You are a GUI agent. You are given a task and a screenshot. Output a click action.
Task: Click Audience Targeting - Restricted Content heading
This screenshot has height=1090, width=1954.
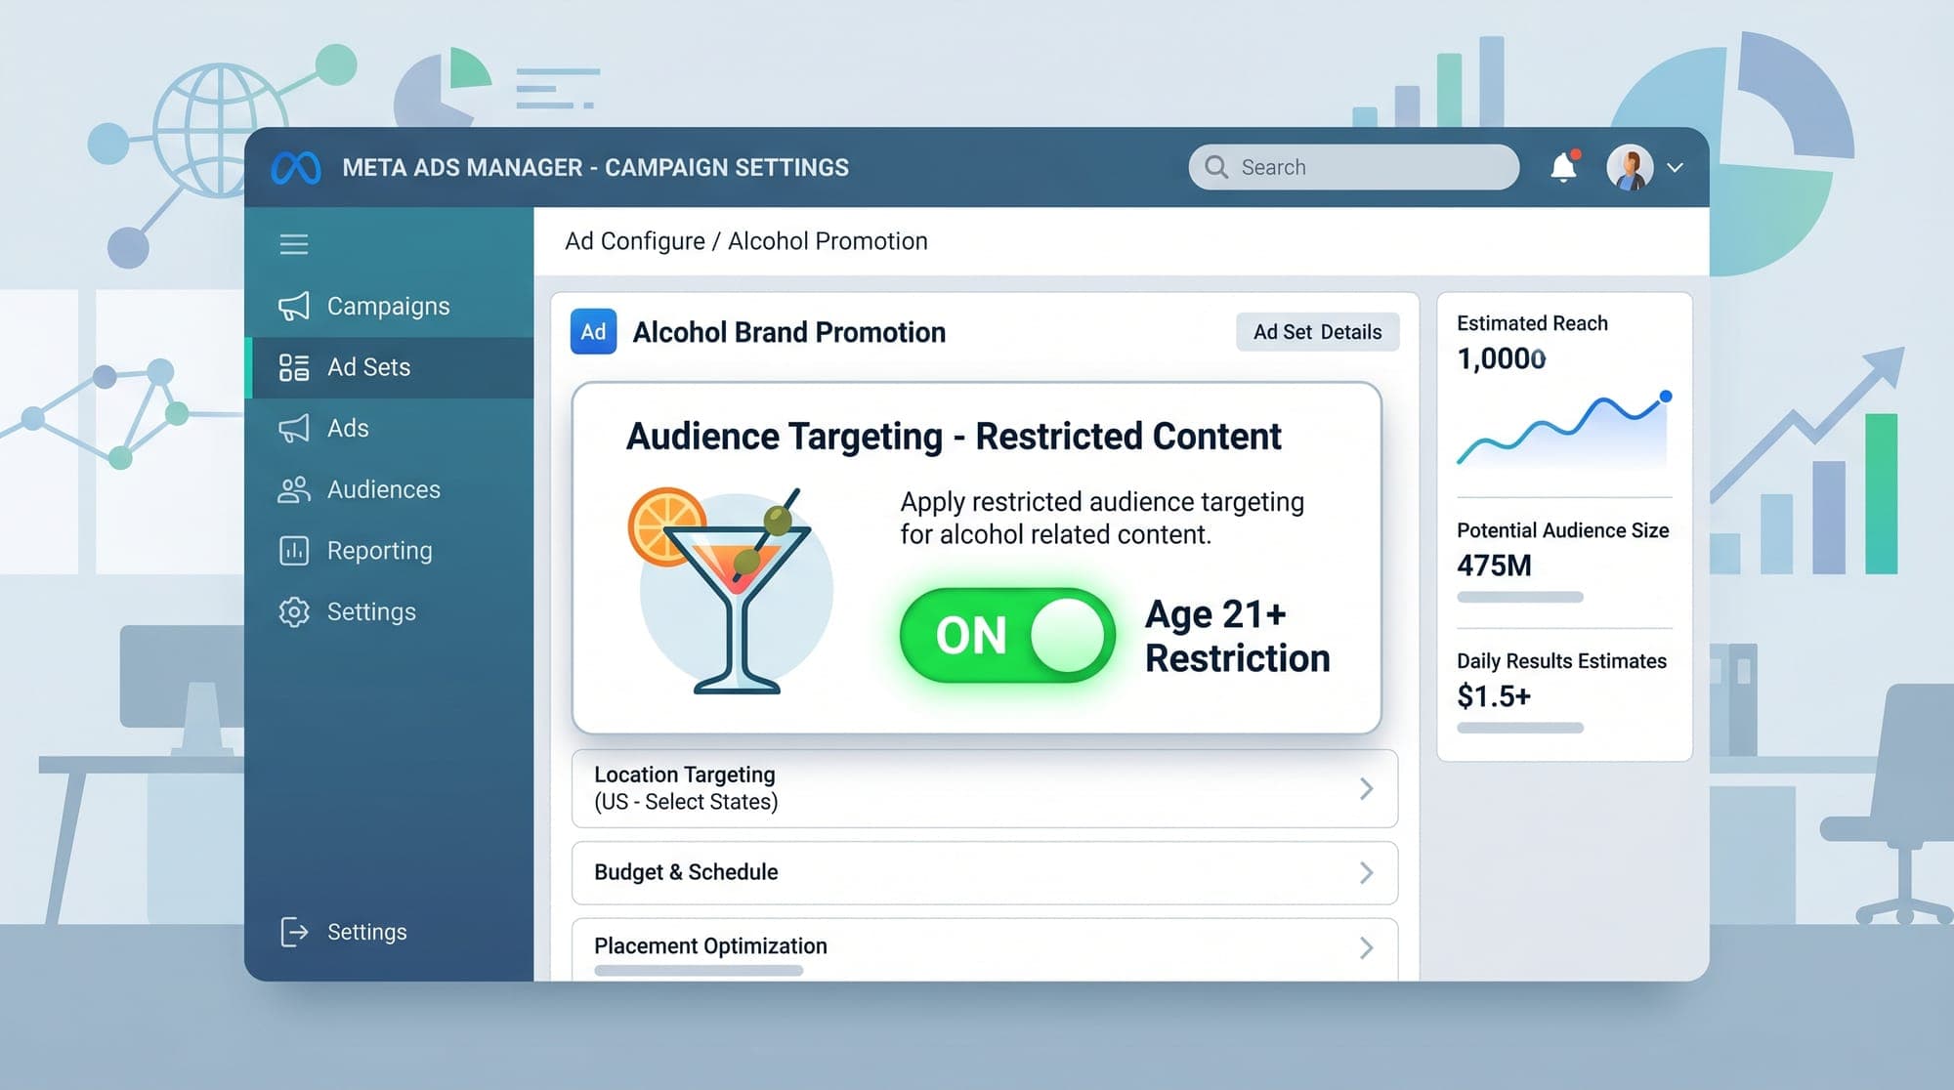954,437
